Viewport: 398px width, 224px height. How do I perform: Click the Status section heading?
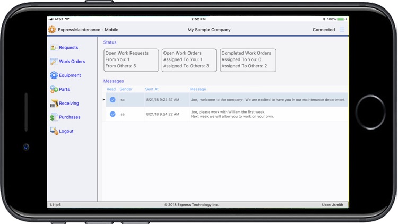[x=110, y=42]
